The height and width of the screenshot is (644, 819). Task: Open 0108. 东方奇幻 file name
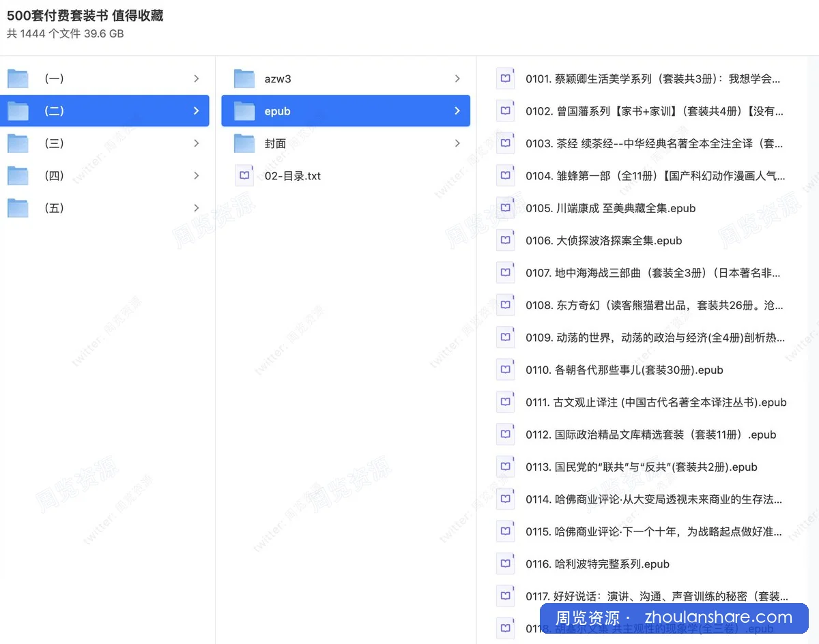655,305
